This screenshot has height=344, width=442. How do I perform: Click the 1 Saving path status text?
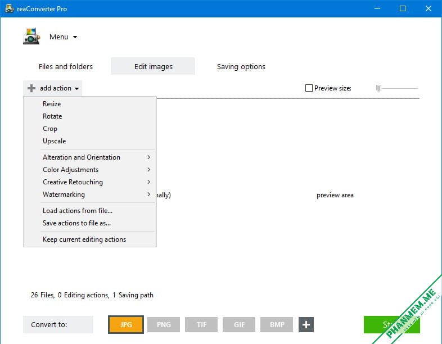(x=133, y=295)
